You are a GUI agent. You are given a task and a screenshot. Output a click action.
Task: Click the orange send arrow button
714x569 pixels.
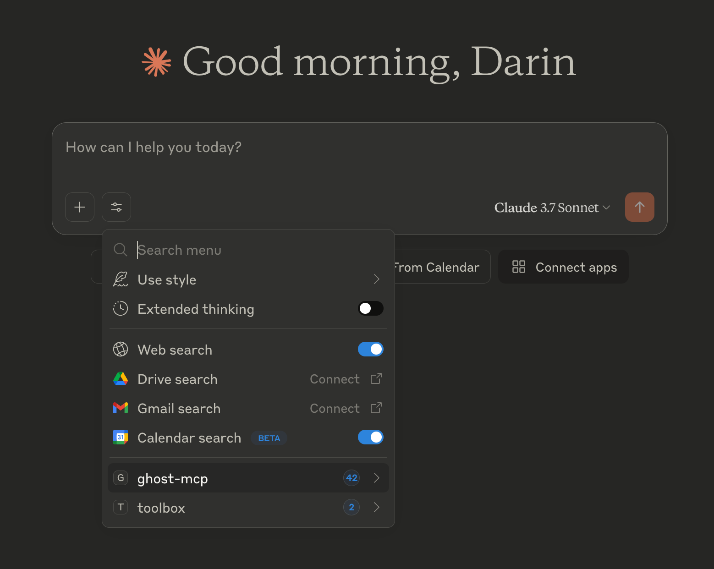639,207
